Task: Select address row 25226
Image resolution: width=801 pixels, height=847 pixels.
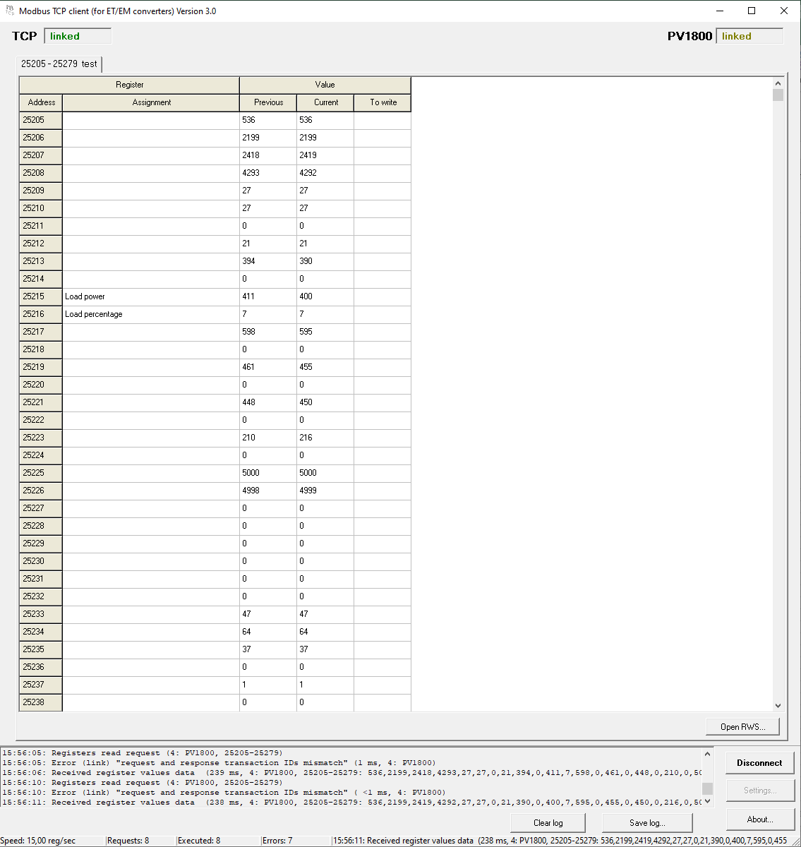Action: click(x=41, y=491)
